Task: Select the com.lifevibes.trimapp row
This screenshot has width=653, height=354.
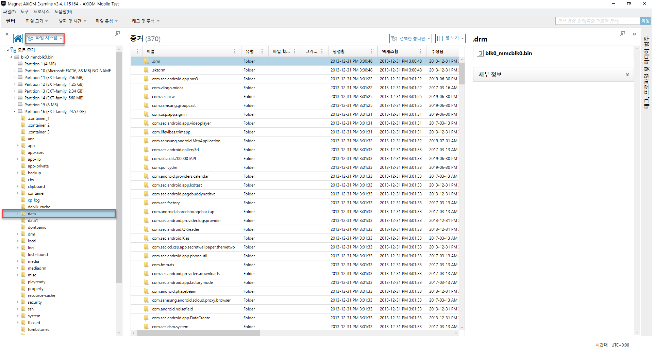Action: 295,132
